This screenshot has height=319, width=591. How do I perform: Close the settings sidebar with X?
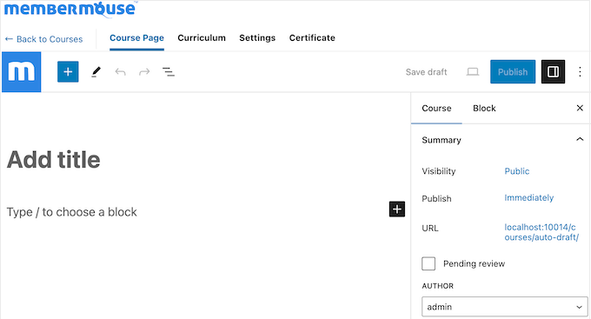pyautogui.click(x=580, y=109)
